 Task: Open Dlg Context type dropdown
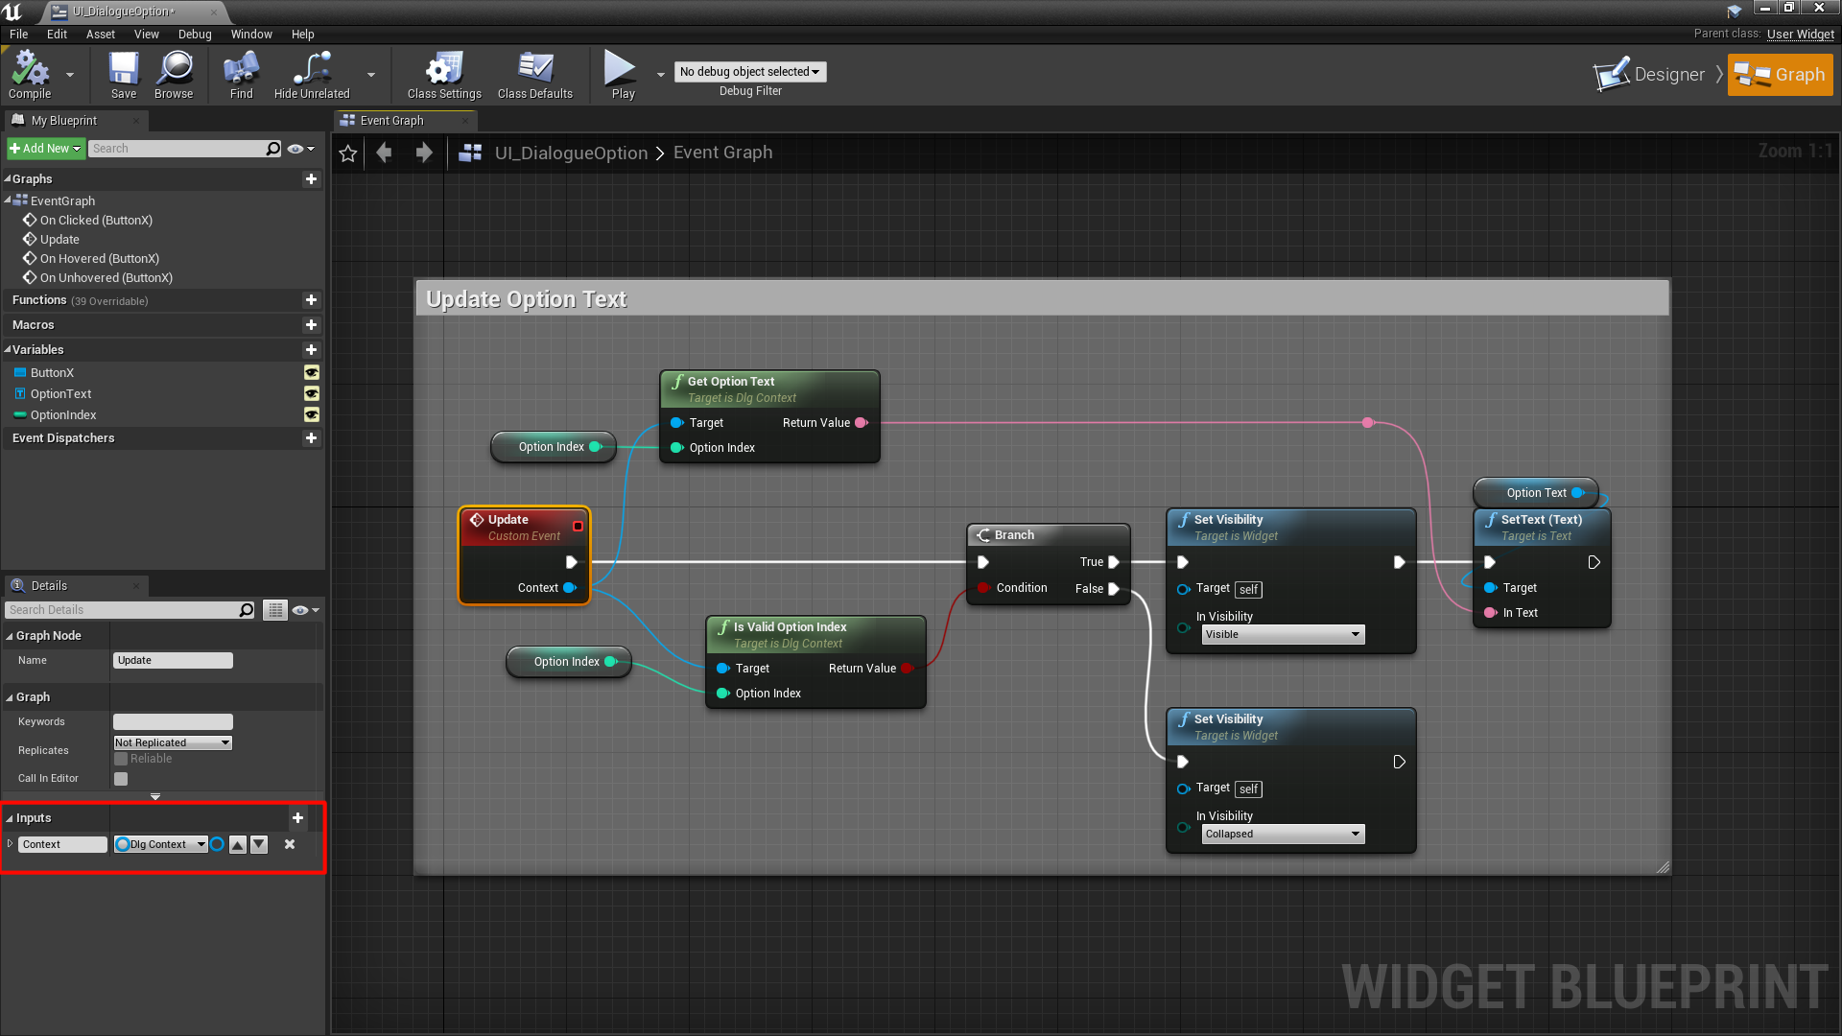click(x=161, y=845)
